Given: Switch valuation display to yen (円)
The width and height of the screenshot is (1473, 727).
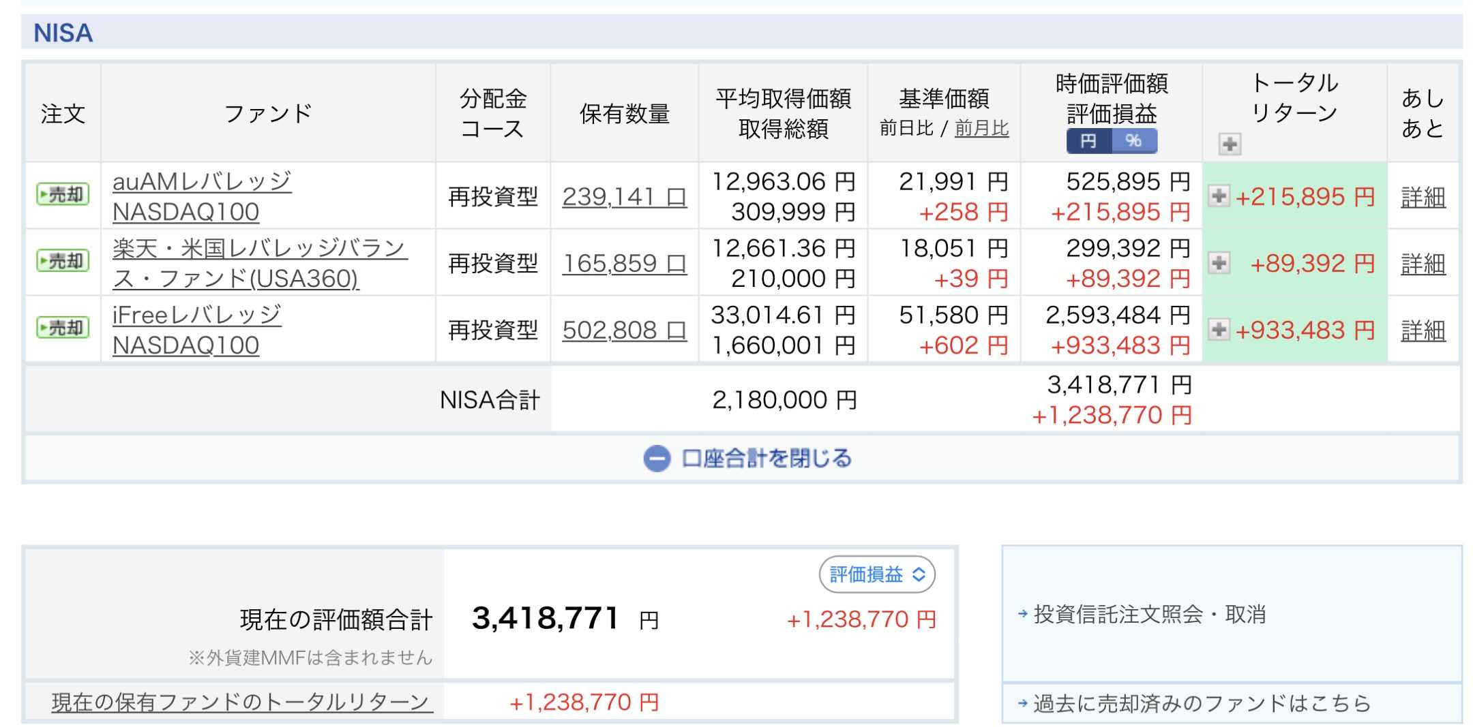Looking at the screenshot, I should tap(1088, 141).
